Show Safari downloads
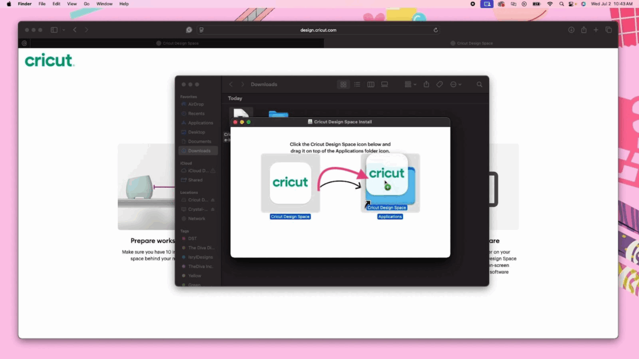The width and height of the screenshot is (639, 359). pyautogui.click(x=572, y=30)
